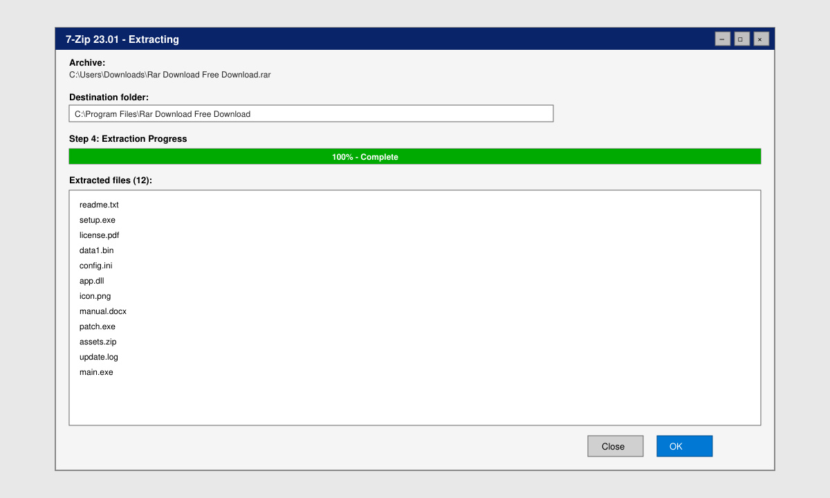
Task: Click the Destination folder input field
Action: pos(311,113)
